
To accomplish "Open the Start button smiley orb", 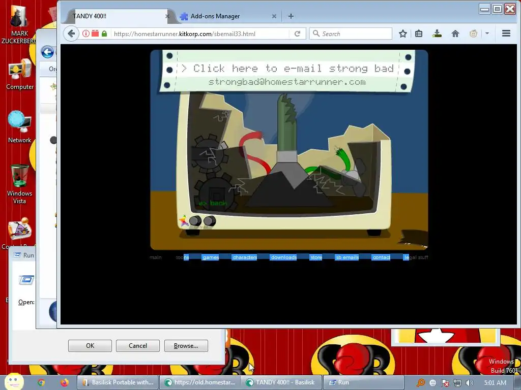I will pos(14,382).
